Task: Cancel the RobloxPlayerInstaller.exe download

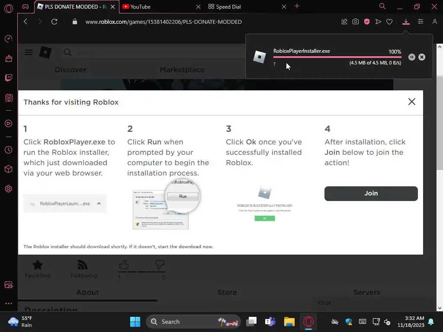Action: point(422,57)
